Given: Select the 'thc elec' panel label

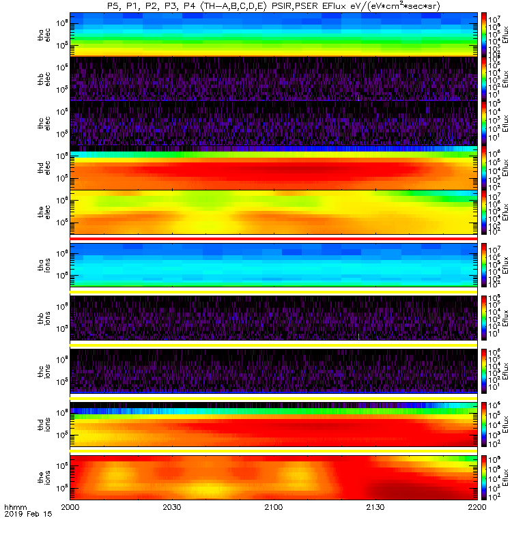Looking at the screenshot, I should 44,124.
